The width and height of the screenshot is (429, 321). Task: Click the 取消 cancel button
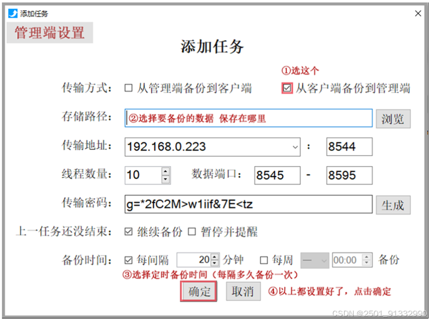[x=243, y=291]
